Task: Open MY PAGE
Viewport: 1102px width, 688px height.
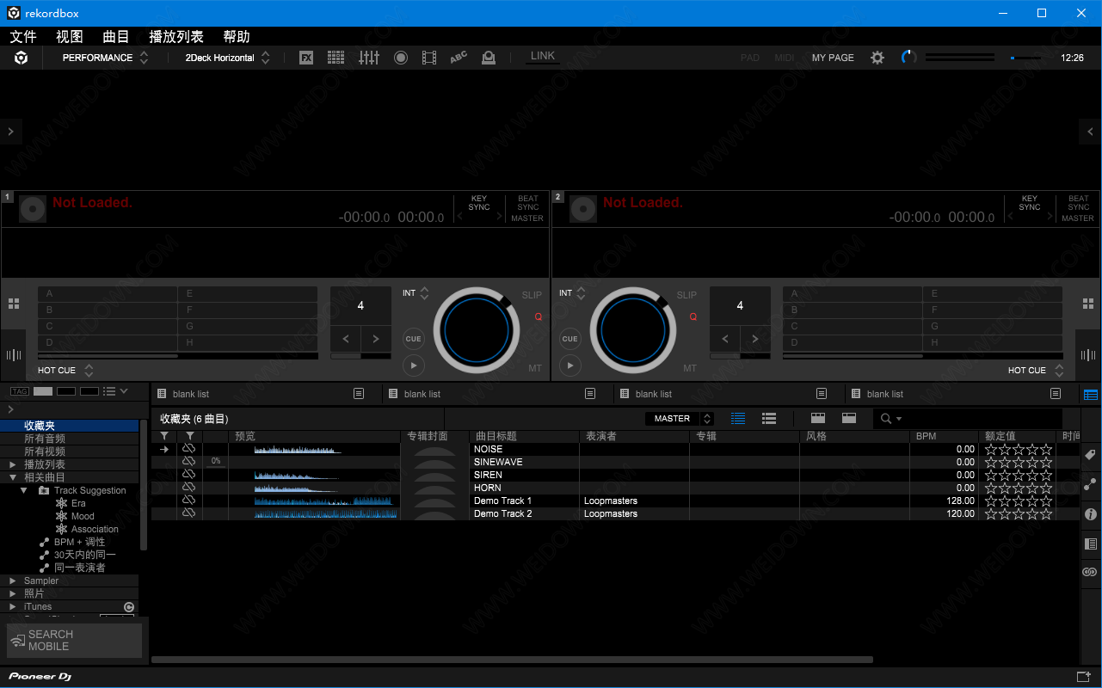Action: tap(833, 58)
